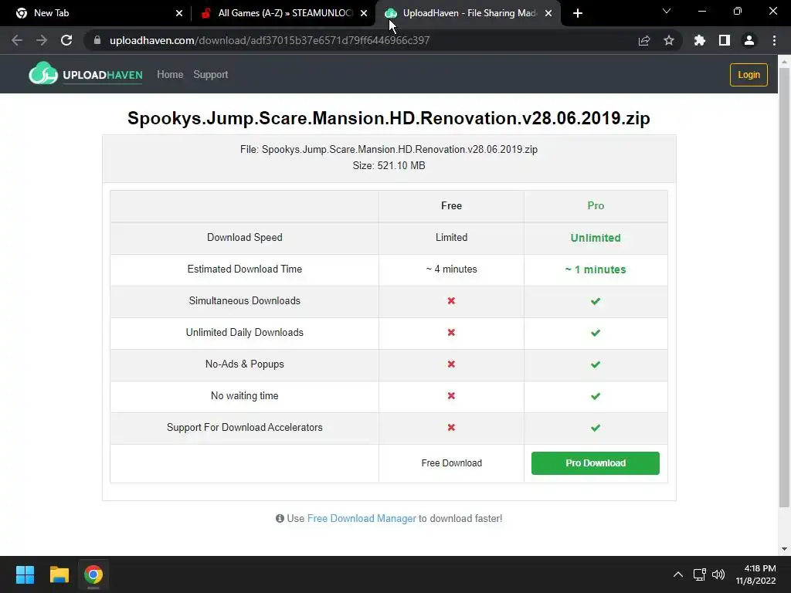Open the Home navigation link
The image size is (791, 593).
(170, 75)
